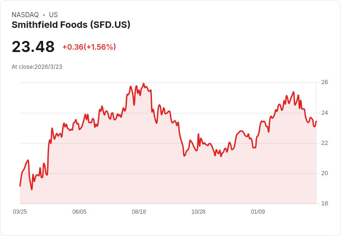Click the +0.36(+1.56%) price change
Screen dimensions: 341x236
[x=89, y=47]
